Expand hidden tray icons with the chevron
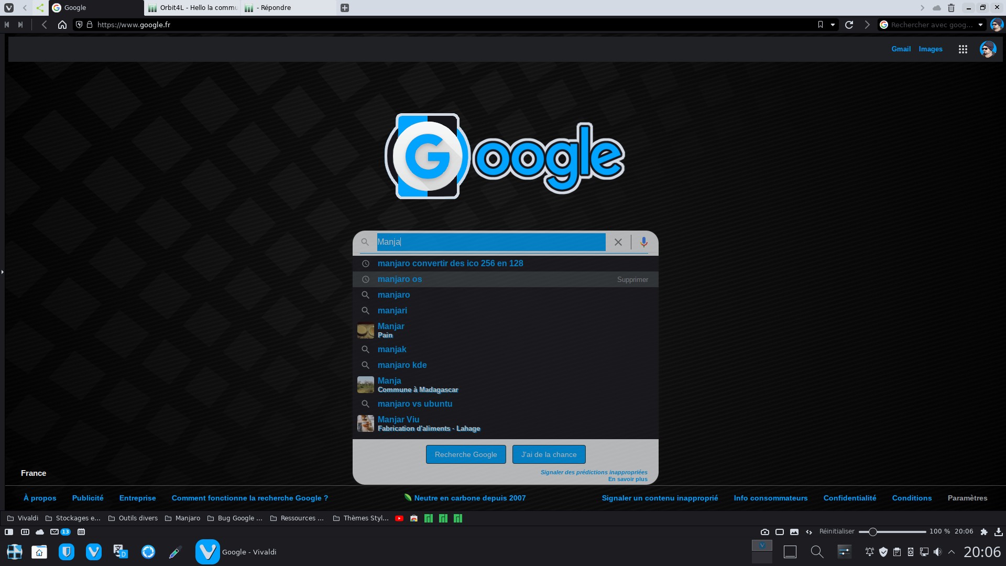Image resolution: width=1006 pixels, height=566 pixels. 952,551
